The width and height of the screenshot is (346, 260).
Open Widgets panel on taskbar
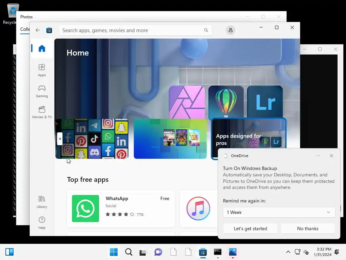(9, 252)
